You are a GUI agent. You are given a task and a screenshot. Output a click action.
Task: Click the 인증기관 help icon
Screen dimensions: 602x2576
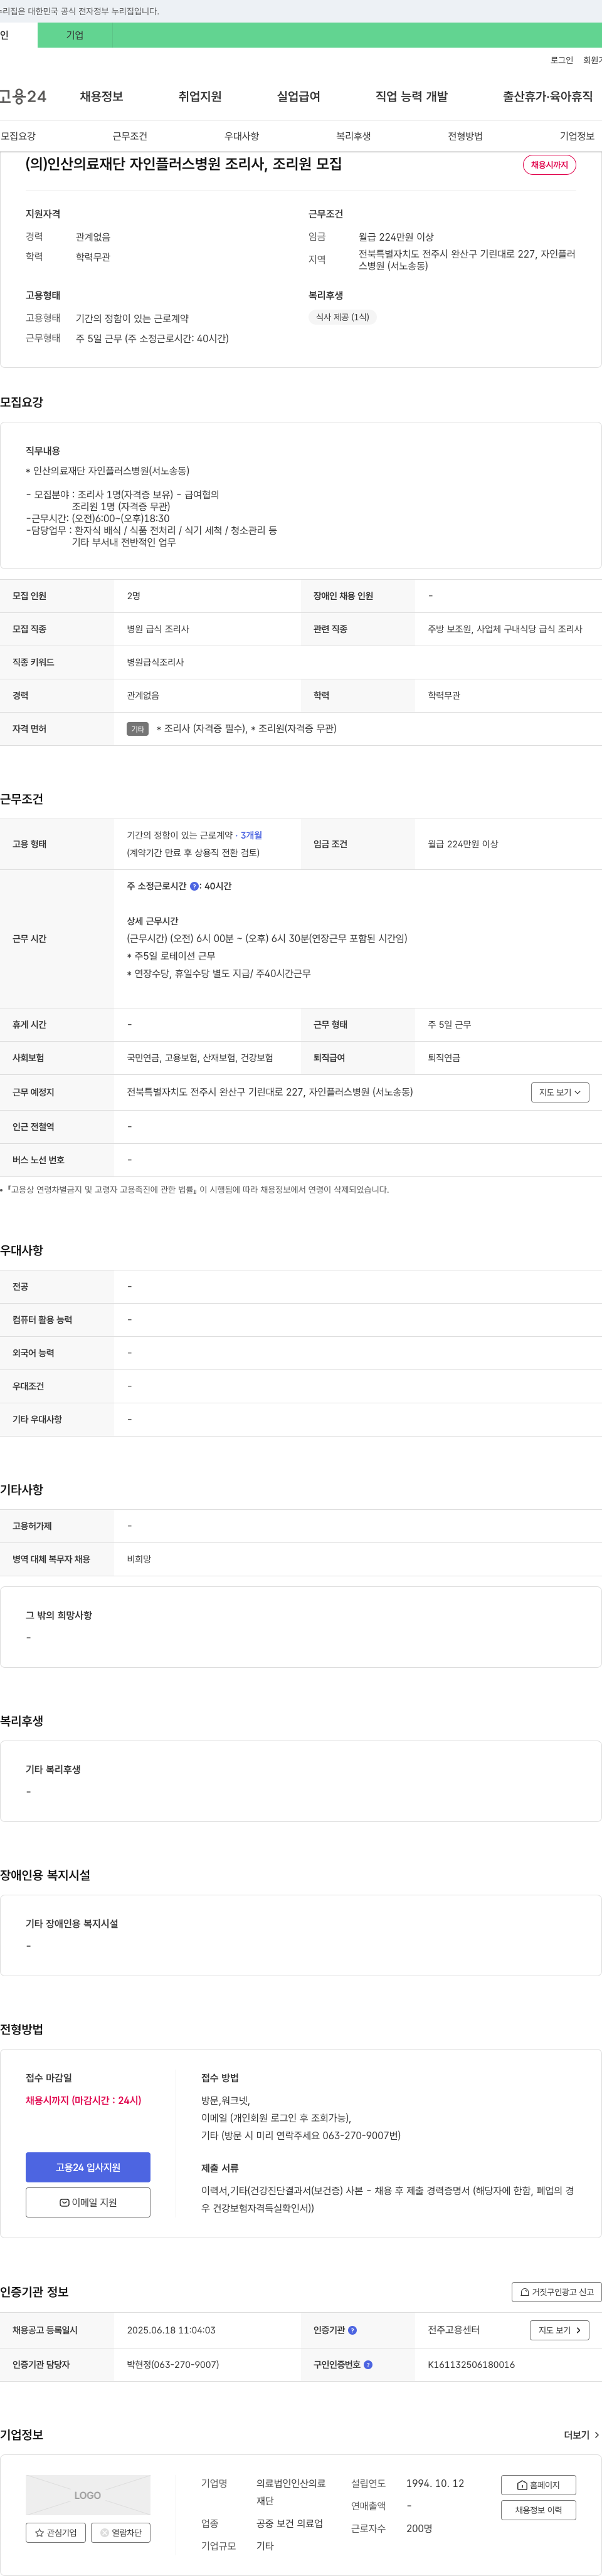point(352,2330)
